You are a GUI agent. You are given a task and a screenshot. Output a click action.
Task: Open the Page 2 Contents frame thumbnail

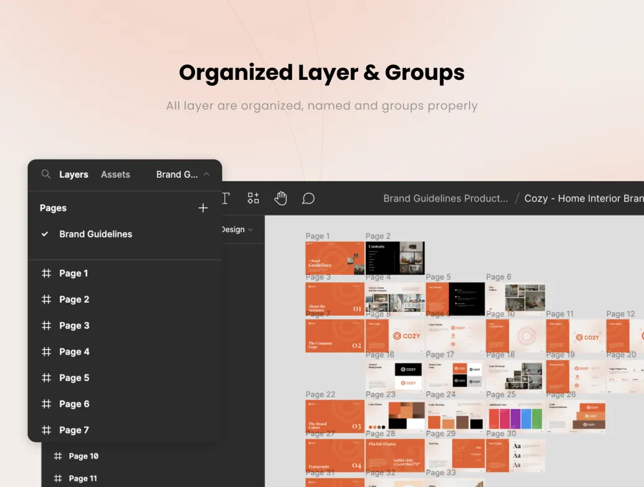(x=395, y=257)
